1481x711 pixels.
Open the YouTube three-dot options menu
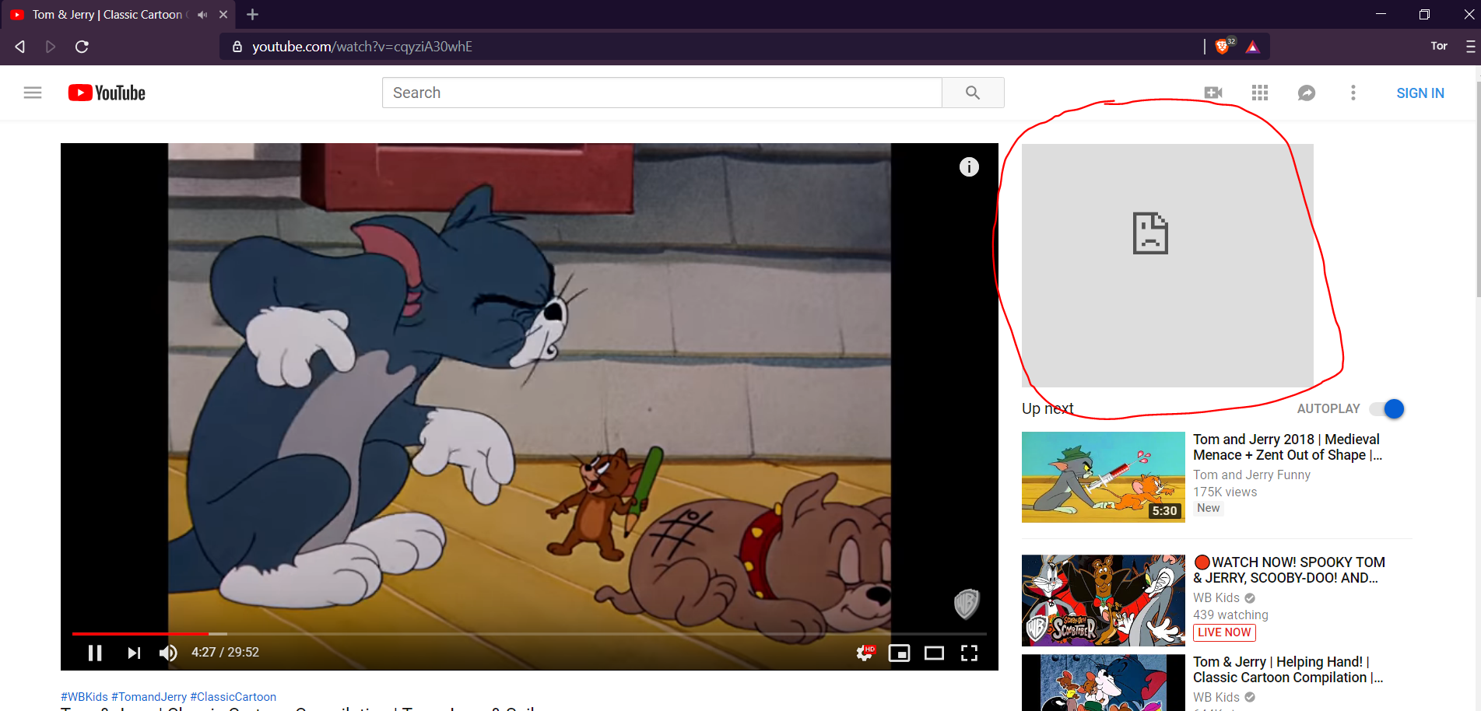tap(1353, 93)
